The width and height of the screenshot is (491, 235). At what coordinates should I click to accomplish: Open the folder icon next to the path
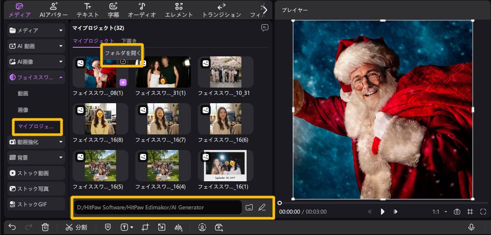(249, 207)
